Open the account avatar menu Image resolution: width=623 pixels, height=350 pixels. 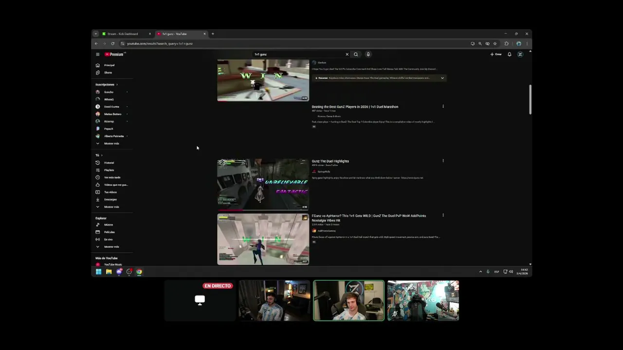point(520,54)
